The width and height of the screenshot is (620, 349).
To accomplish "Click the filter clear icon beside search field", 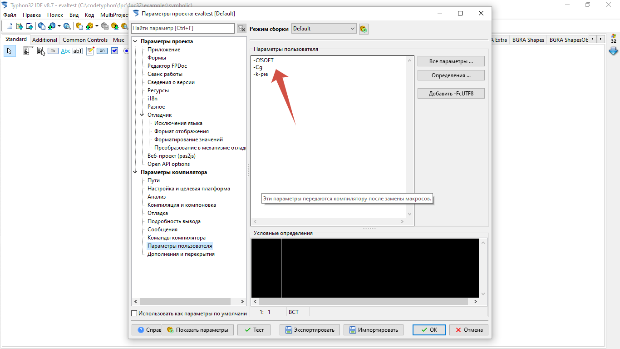I will pyautogui.click(x=241, y=29).
